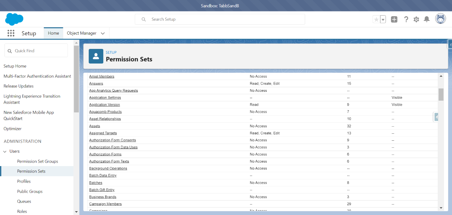The height and width of the screenshot is (215, 452).
Task: Open the notifications bell
Action: (x=427, y=19)
